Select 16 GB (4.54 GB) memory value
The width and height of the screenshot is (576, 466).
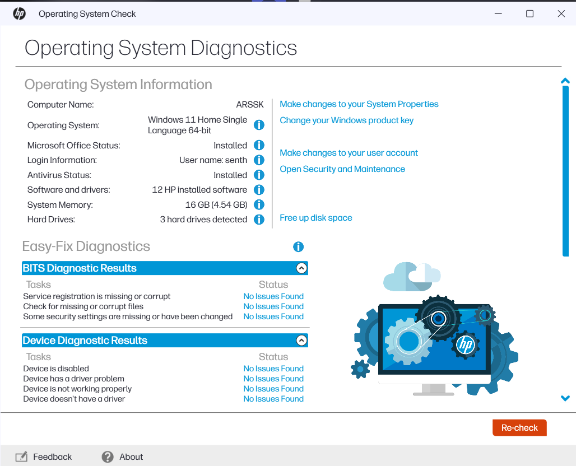216,204
